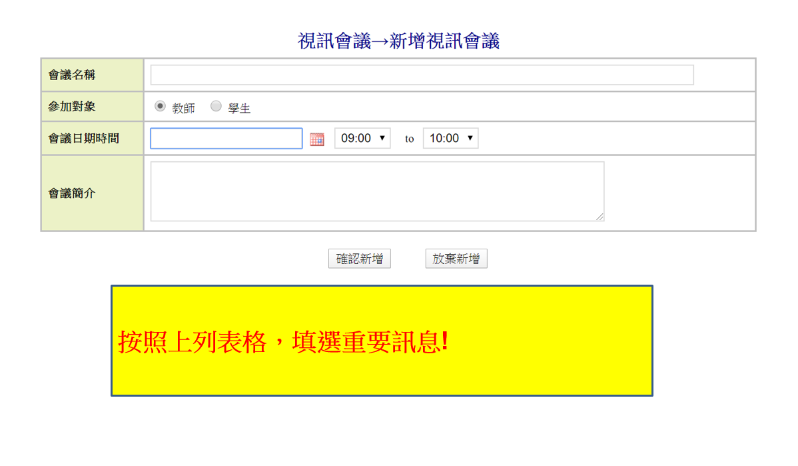The image size is (798, 466).
Task: Click the 參加對象 row label
Action: pyautogui.click(x=72, y=107)
